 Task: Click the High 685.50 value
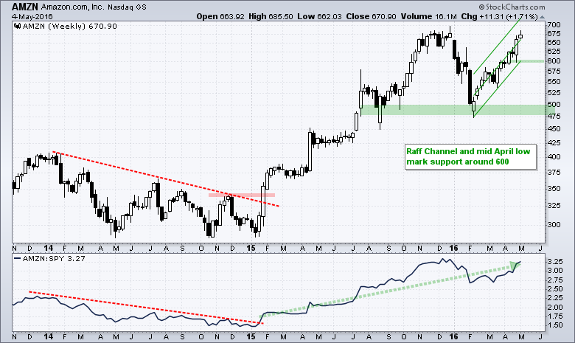[x=271, y=16]
